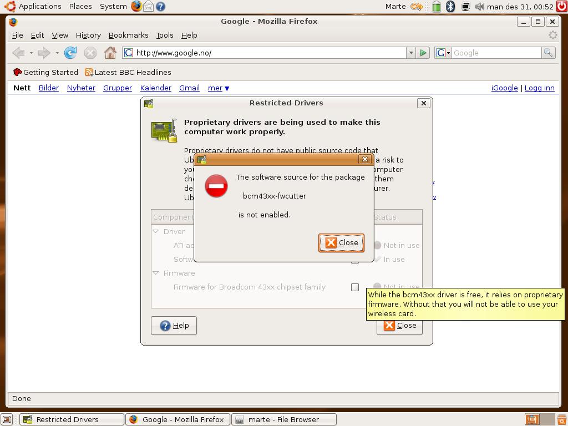
Task: Open the search engine selector dropdown
Action: pyautogui.click(x=443, y=53)
